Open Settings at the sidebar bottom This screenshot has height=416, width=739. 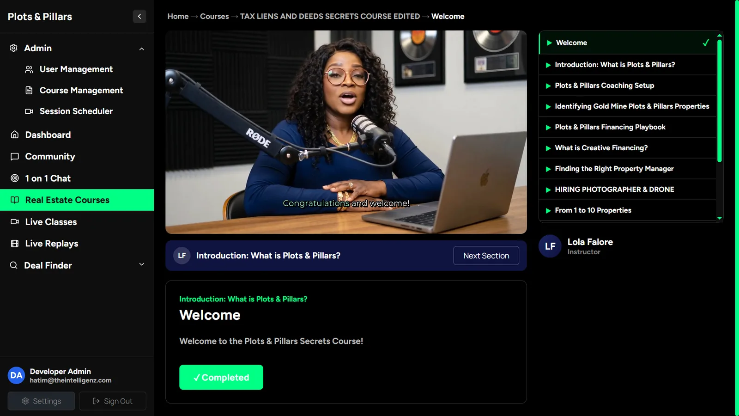pyautogui.click(x=41, y=401)
